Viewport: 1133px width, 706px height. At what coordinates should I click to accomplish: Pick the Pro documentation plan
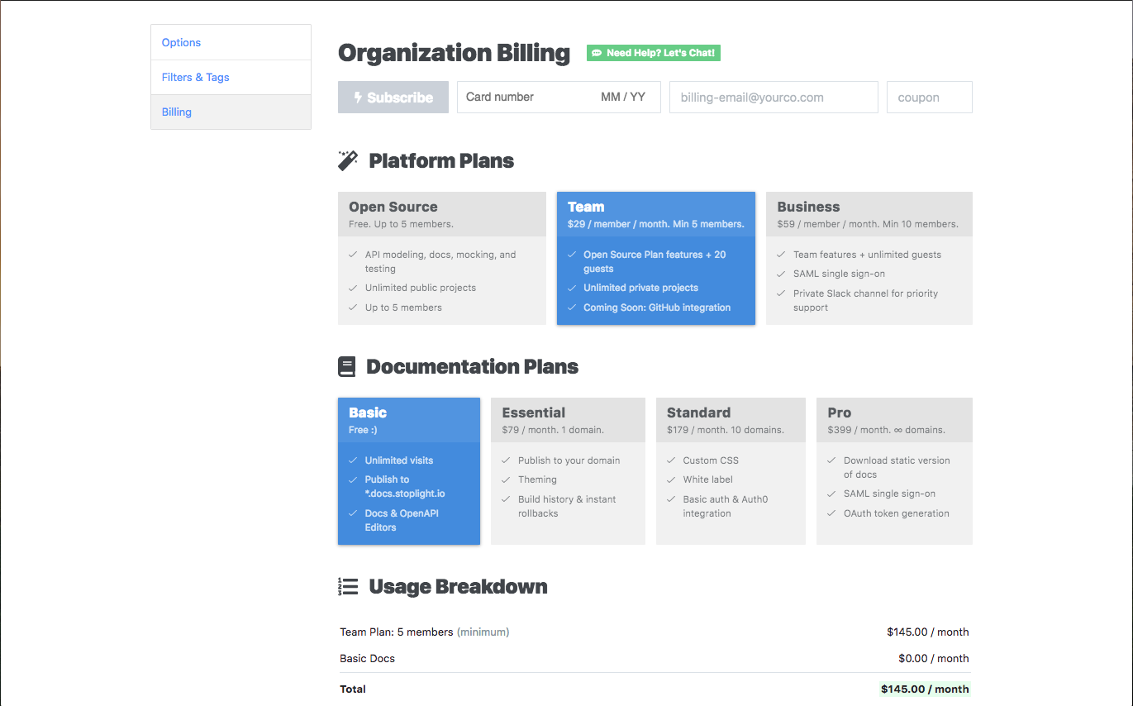[x=893, y=470]
